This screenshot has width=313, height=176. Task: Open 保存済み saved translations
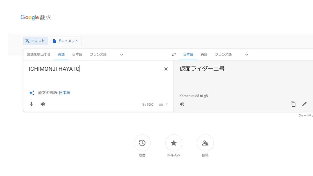click(x=174, y=143)
